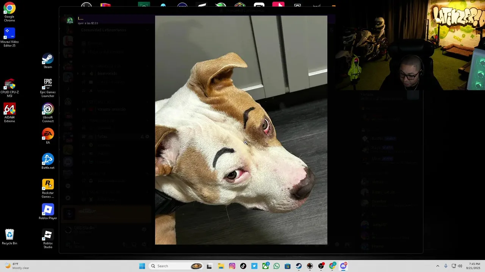Open TikTok from the taskbar

pos(243,266)
